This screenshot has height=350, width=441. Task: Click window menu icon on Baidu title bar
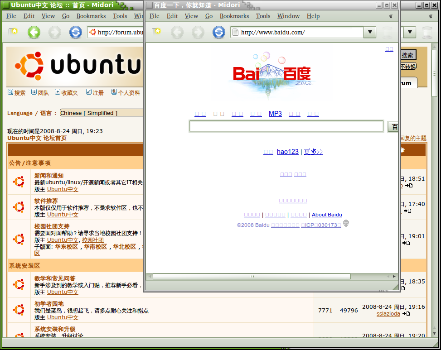point(150,5)
